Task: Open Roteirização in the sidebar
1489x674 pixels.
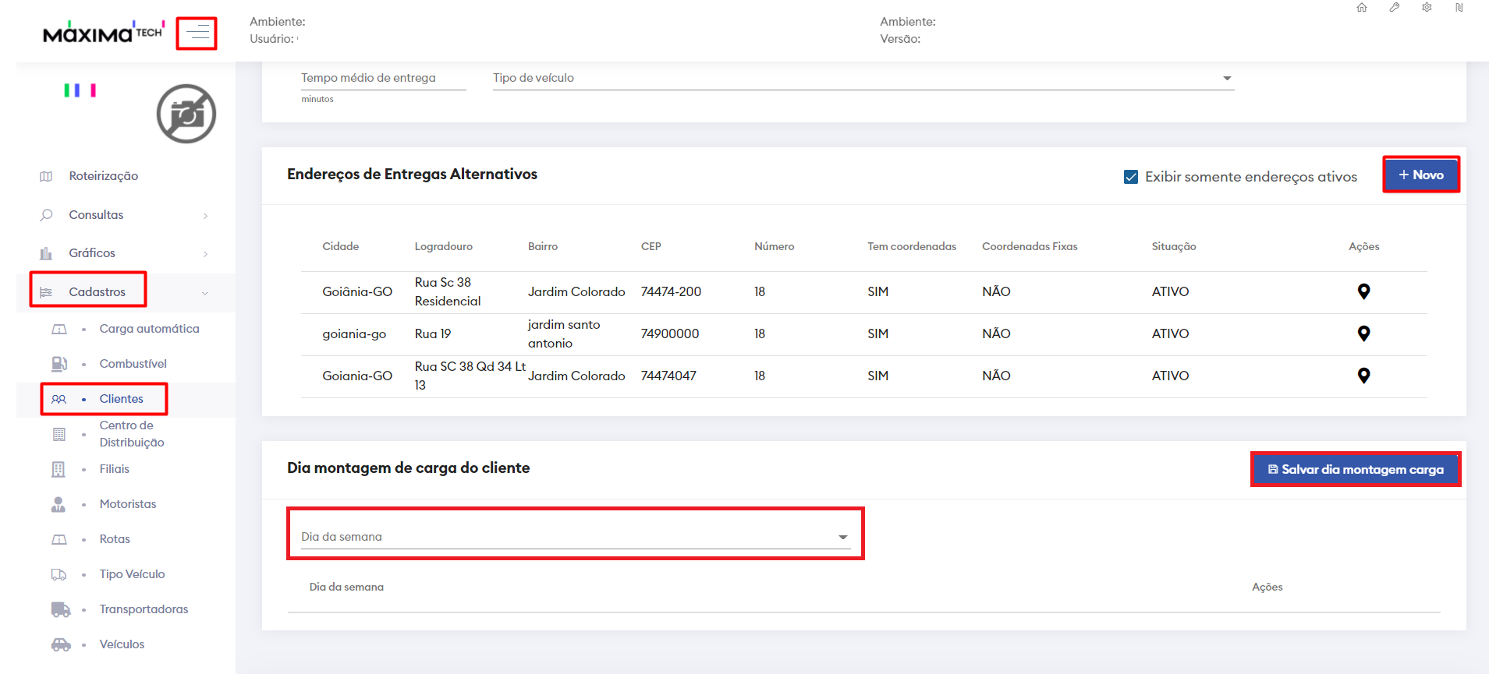Action: point(103,176)
